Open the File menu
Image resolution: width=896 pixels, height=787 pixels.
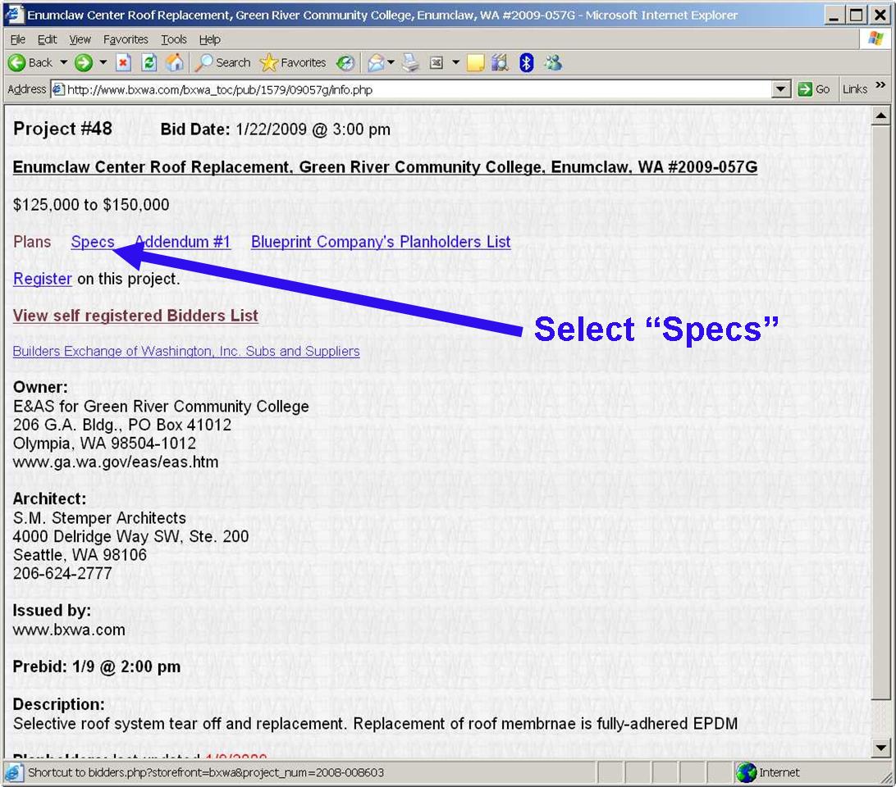(18, 39)
